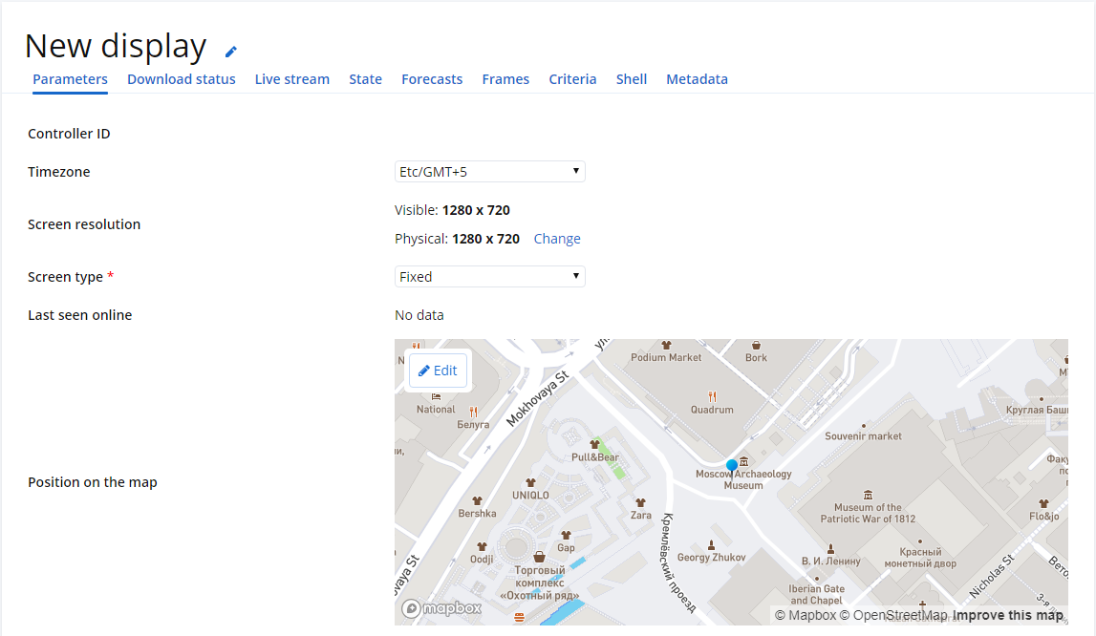Click the Mapbox logo on the map
Screen dimensions: 1096x636
point(441,608)
